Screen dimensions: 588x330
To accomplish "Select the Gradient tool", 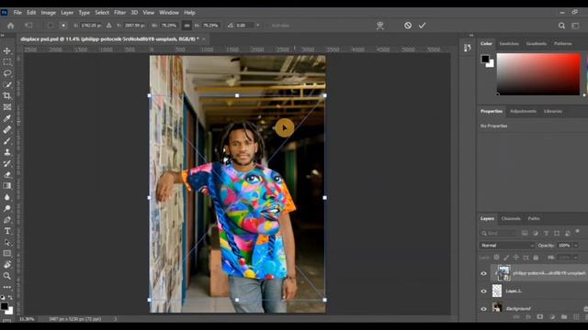I will (x=7, y=186).
